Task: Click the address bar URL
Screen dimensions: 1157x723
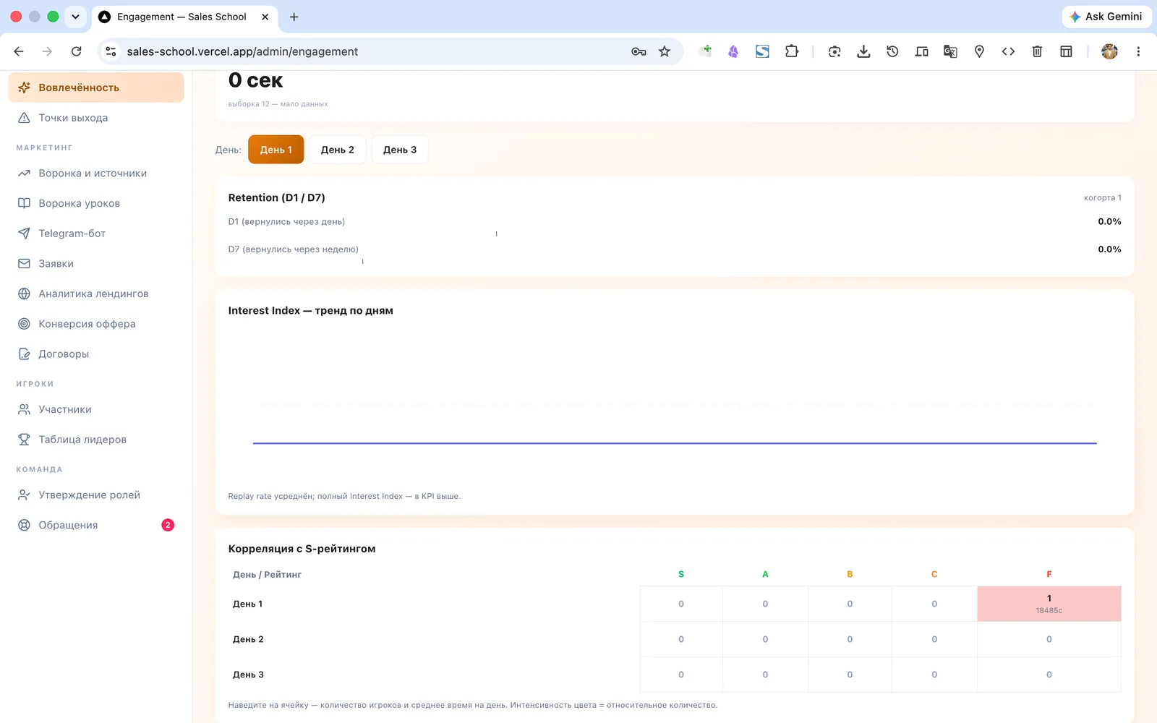Action: pyautogui.click(x=242, y=51)
